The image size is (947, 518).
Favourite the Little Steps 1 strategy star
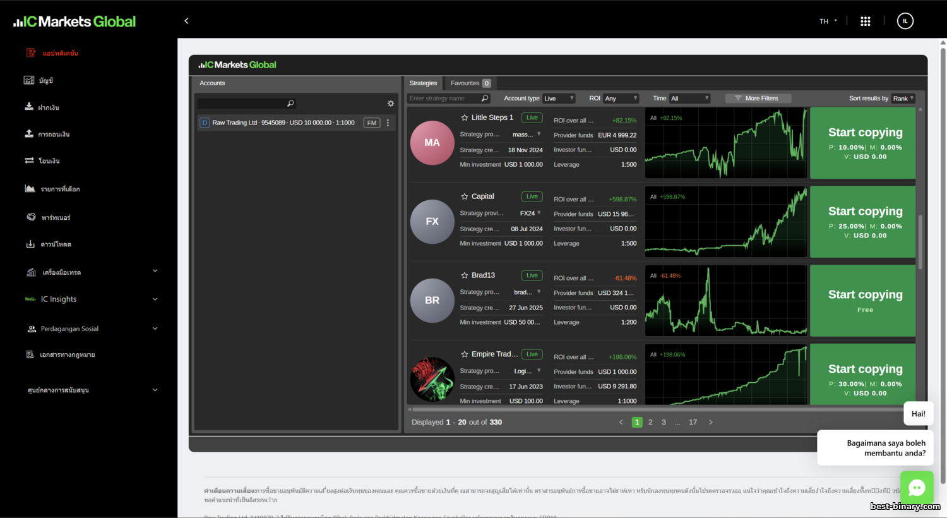point(465,117)
